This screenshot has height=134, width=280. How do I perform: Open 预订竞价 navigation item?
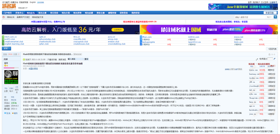[54, 13]
